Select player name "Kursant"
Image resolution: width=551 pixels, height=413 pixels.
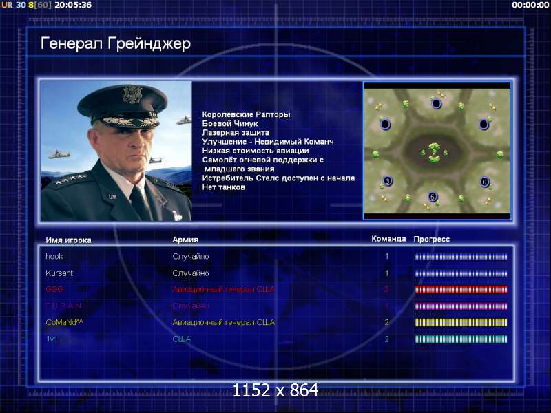(59, 273)
